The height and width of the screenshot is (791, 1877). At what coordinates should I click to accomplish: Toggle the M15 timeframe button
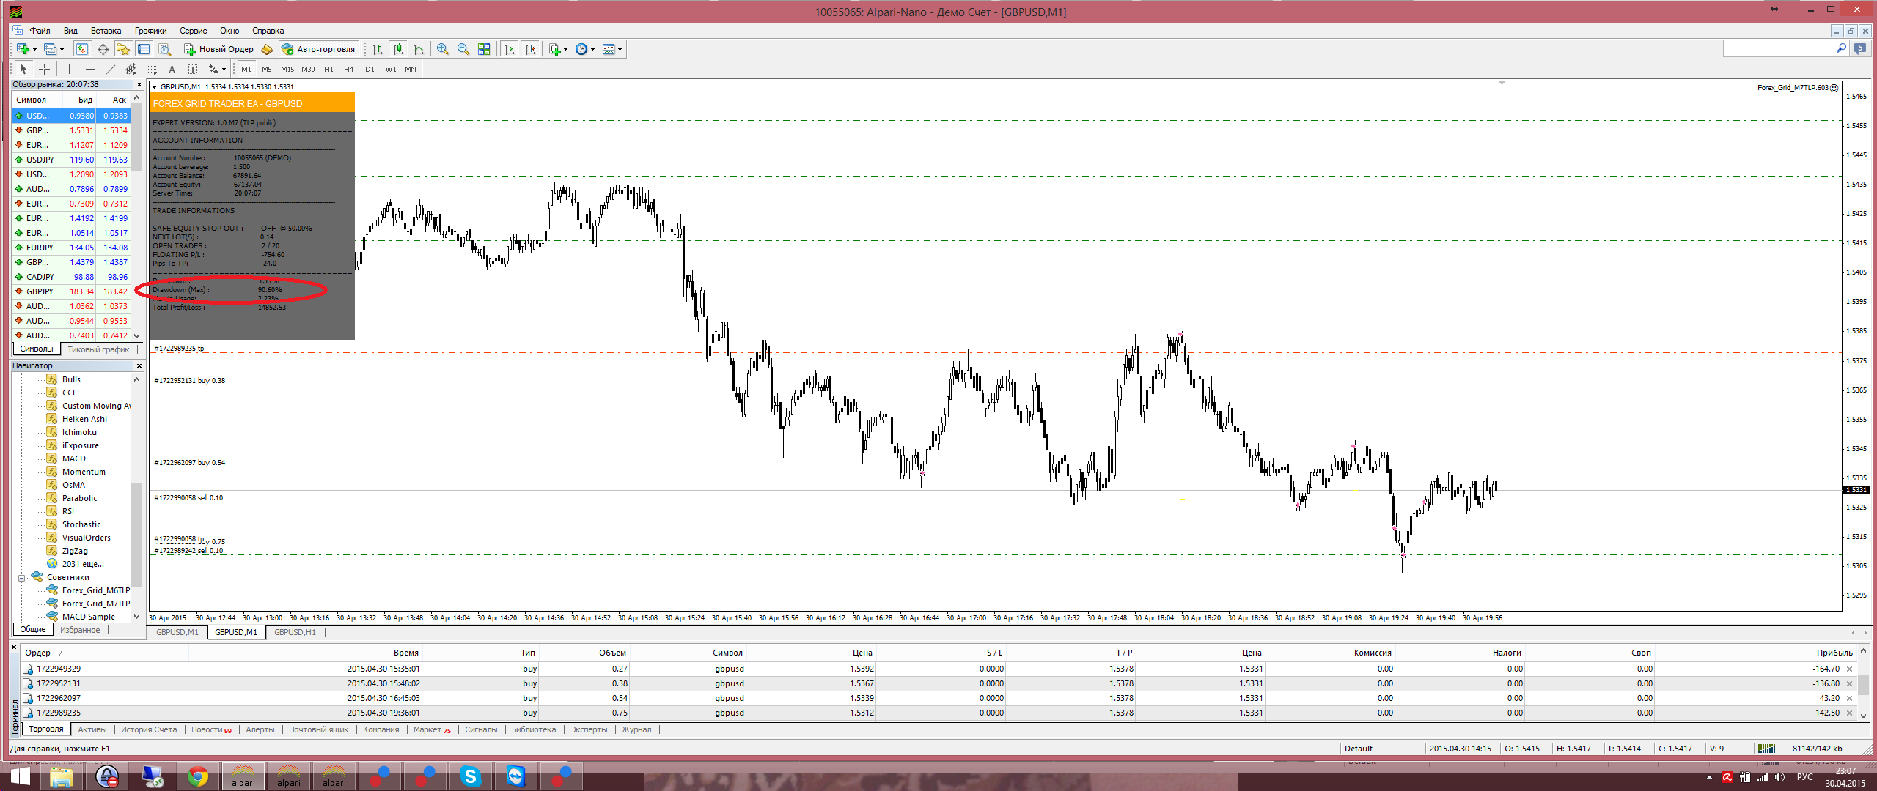point(287,69)
